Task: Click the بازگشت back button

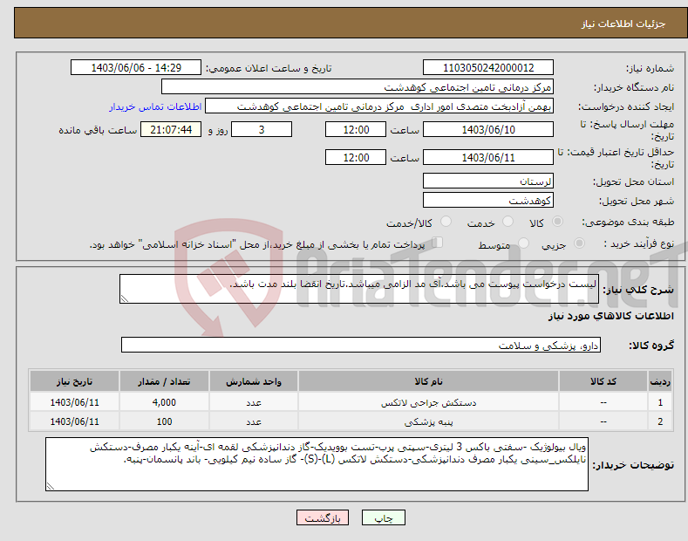Action: pyautogui.click(x=323, y=517)
